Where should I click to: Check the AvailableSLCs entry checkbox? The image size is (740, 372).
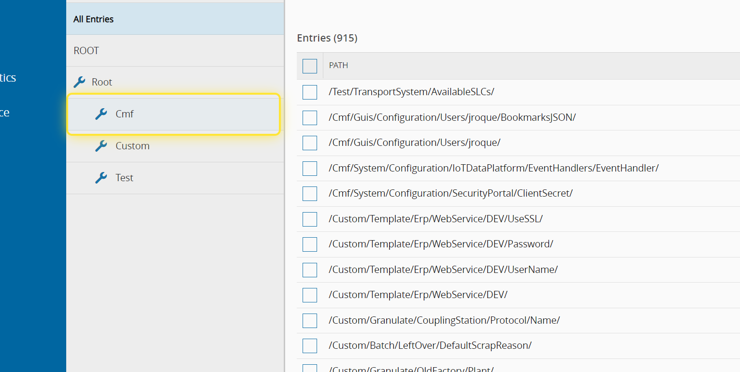(310, 92)
